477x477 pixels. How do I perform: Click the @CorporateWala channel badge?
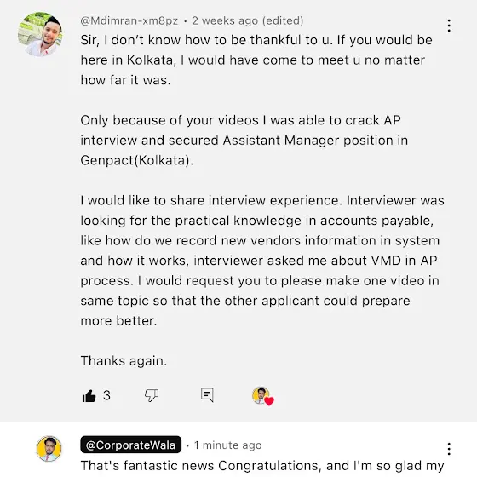pos(131,445)
